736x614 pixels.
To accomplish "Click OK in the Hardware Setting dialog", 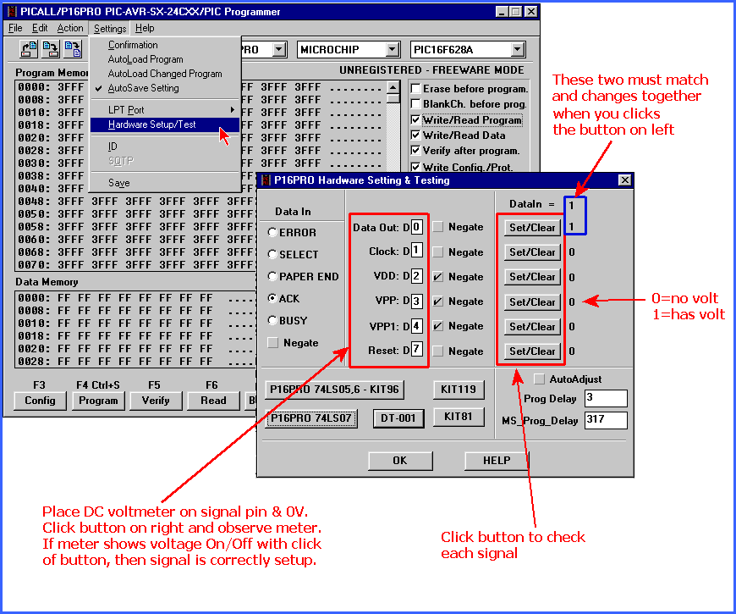I will click(x=400, y=461).
